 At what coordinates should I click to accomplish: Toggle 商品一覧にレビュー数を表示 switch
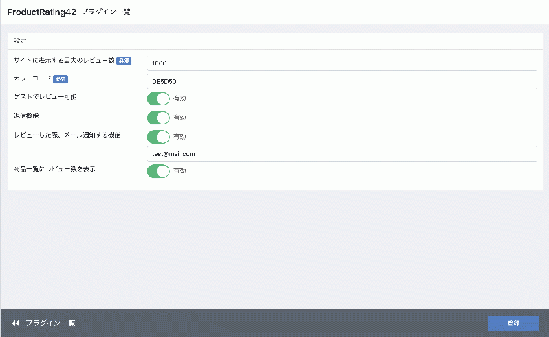coord(158,171)
